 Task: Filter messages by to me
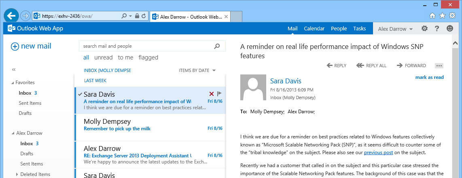(x=125, y=57)
